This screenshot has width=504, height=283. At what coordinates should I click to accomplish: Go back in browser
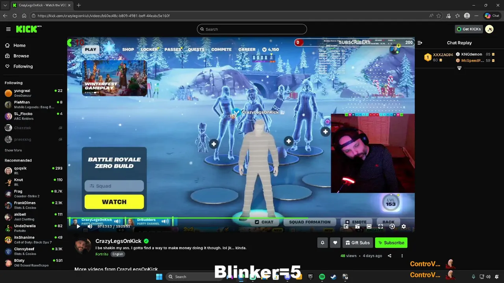pos(5,16)
